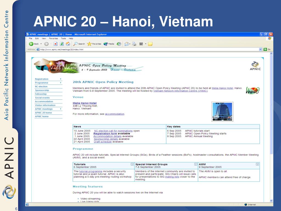Open Sponsorship sidebar link
This screenshot has width=281, height=211.
pyautogui.click(x=42, y=90)
